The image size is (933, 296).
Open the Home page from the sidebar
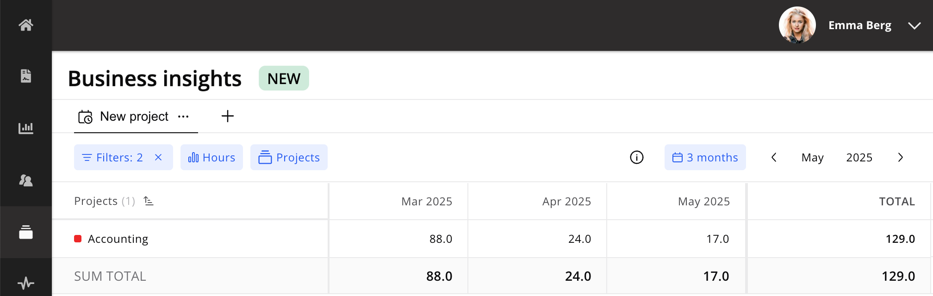coord(26,25)
